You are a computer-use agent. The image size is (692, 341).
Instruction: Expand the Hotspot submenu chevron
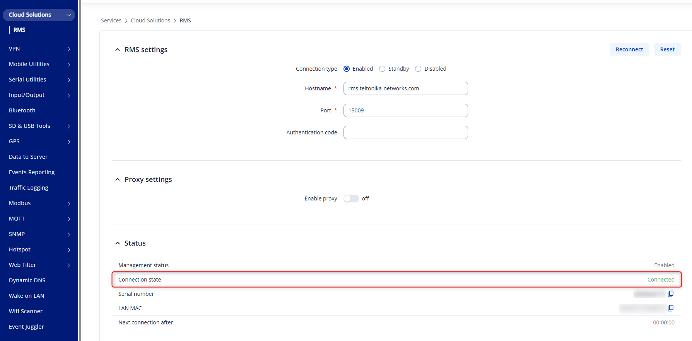click(x=69, y=250)
